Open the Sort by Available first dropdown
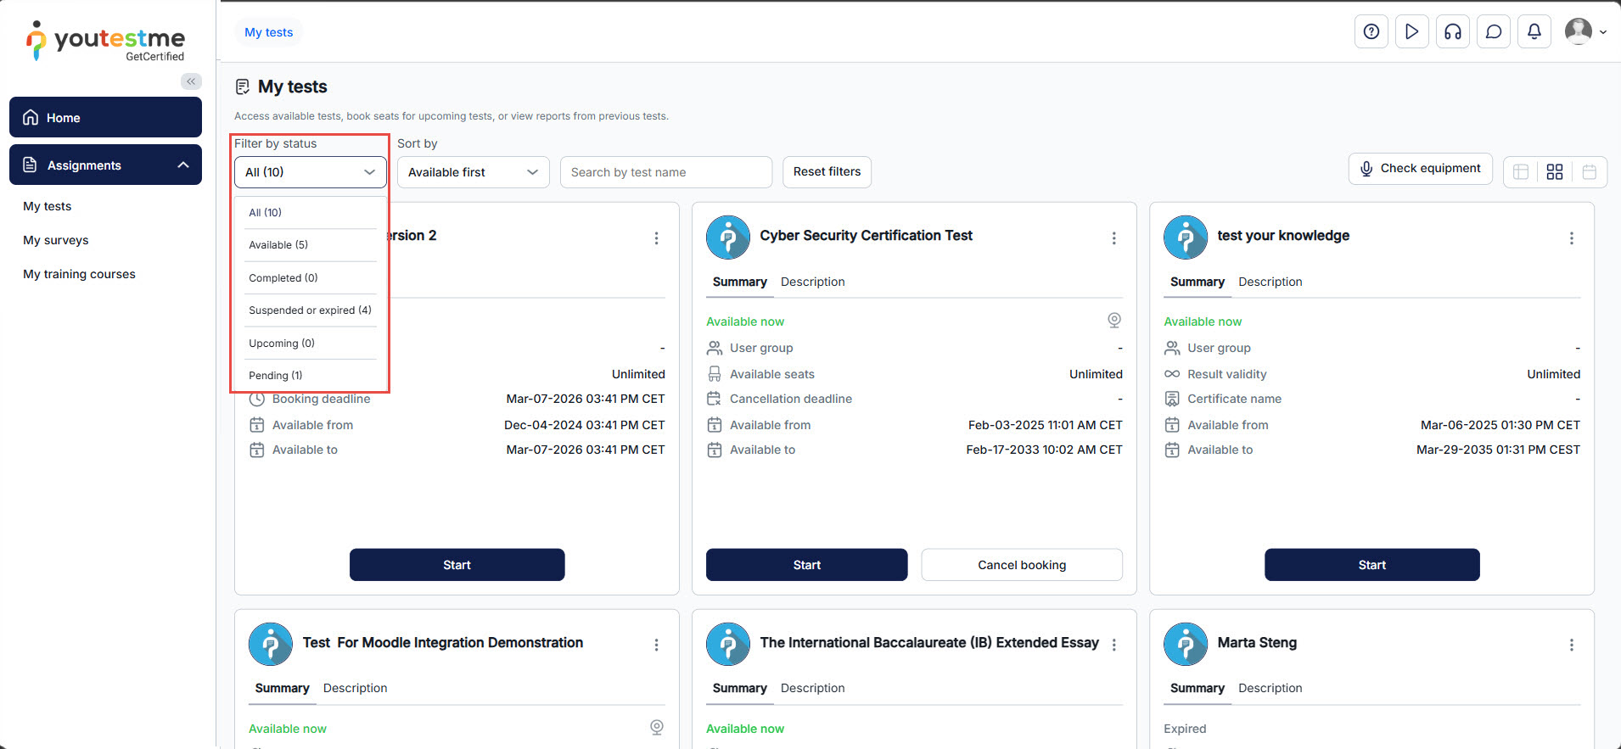The height and width of the screenshot is (749, 1621). pyautogui.click(x=473, y=172)
